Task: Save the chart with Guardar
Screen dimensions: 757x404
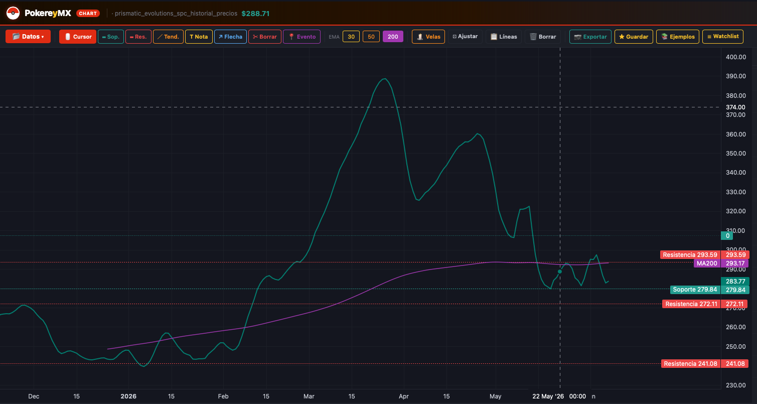Action: pos(634,37)
